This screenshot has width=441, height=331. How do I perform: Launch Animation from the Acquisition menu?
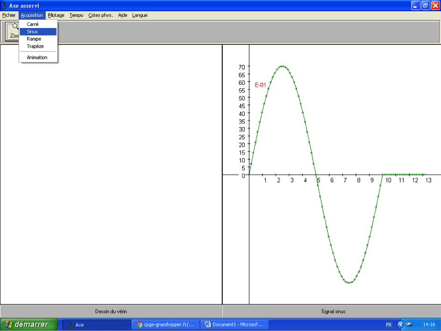pos(38,57)
